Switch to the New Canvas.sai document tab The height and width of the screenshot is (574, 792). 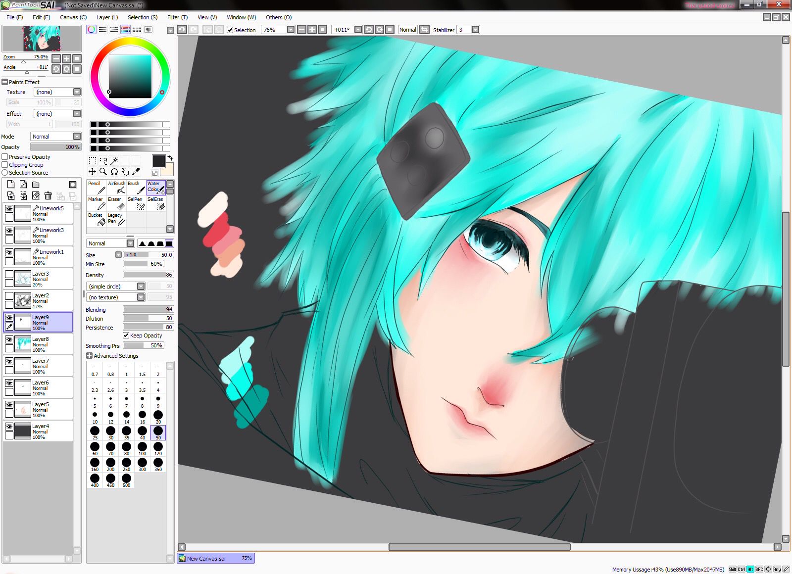click(216, 558)
